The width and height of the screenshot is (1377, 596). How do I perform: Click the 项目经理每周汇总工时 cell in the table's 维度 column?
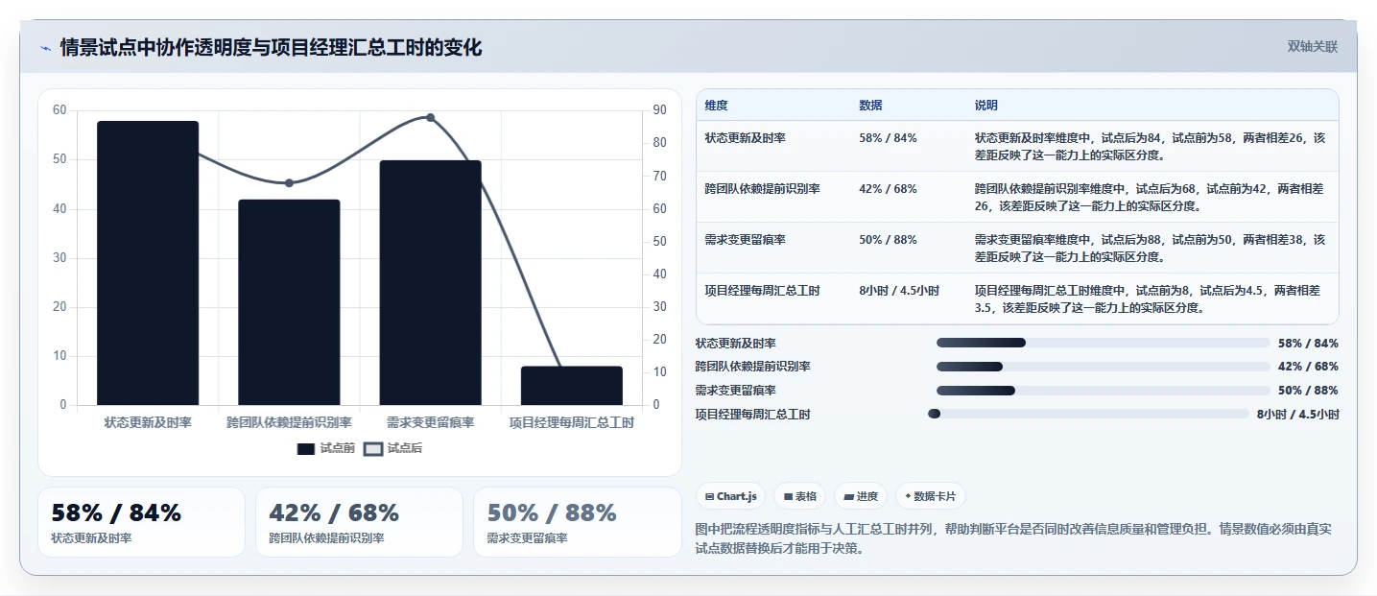pos(762,290)
